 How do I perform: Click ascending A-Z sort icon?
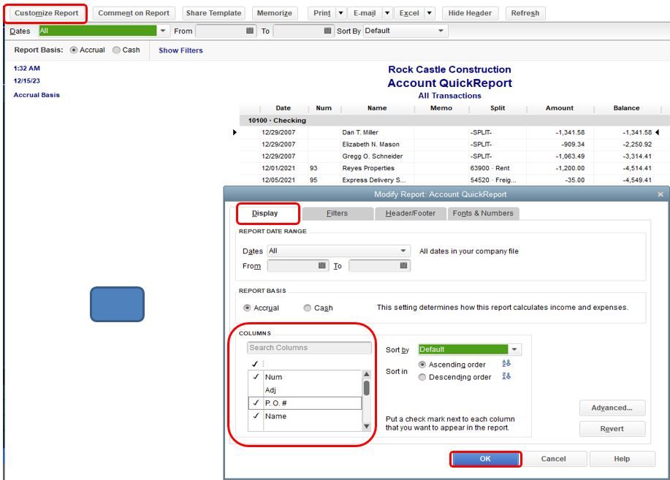click(x=506, y=364)
